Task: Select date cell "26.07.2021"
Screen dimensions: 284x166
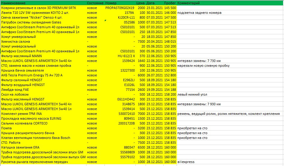Action: coord(155,75)
